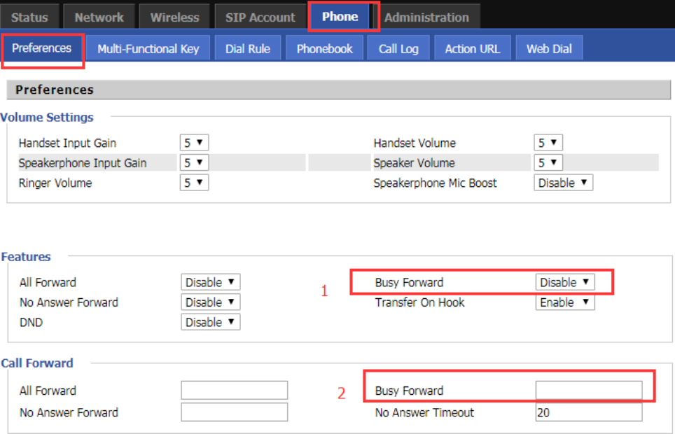The height and width of the screenshot is (434, 675).
Task: Go to the Web Dial subtab
Action: point(549,49)
